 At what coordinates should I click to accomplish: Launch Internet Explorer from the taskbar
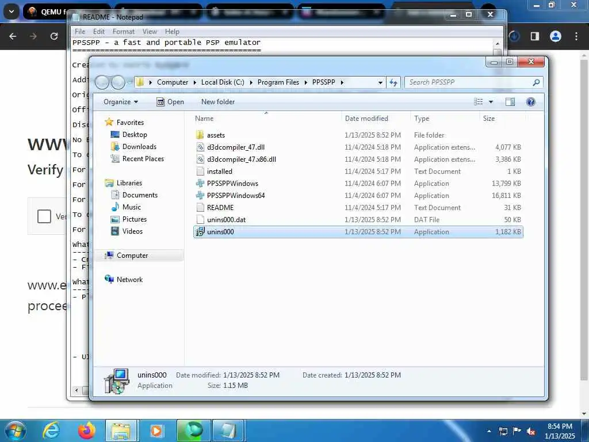click(51, 430)
